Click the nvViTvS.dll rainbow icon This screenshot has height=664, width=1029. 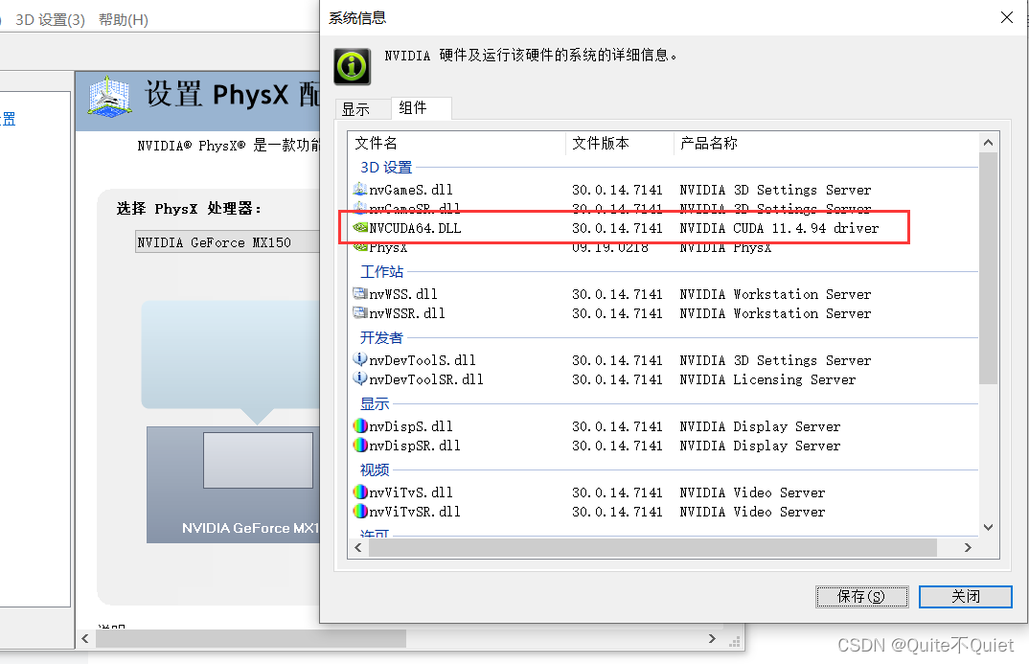pos(359,492)
